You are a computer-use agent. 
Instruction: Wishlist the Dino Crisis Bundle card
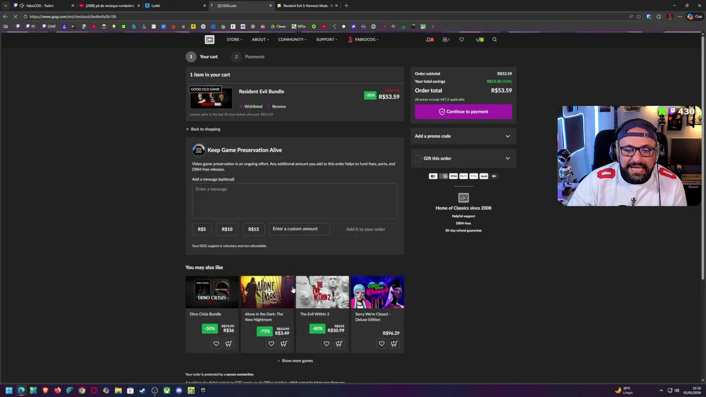coord(216,344)
